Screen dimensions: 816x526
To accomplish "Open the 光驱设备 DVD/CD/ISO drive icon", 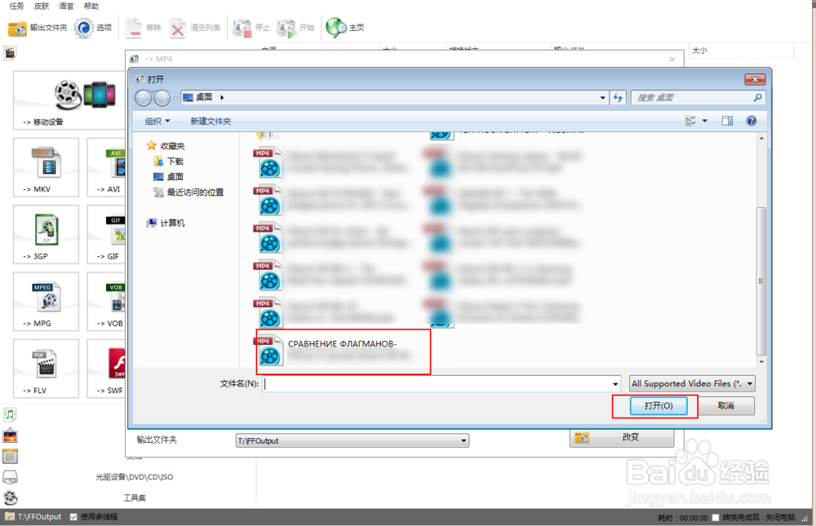I will point(10,476).
